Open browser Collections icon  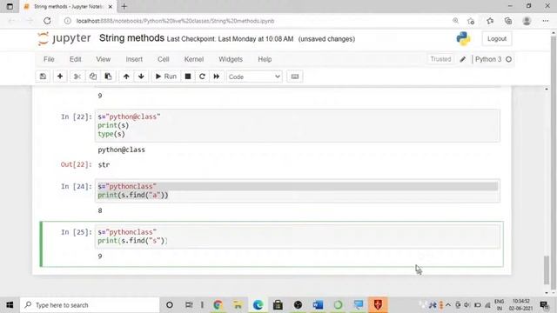(x=508, y=21)
